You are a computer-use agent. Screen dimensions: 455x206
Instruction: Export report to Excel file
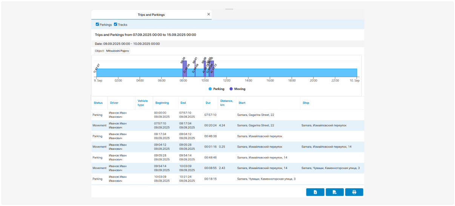(315, 192)
